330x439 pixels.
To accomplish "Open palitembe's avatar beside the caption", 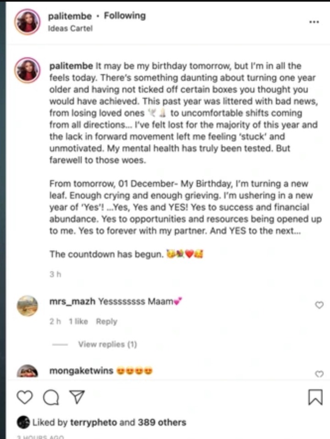I will tap(27, 70).
